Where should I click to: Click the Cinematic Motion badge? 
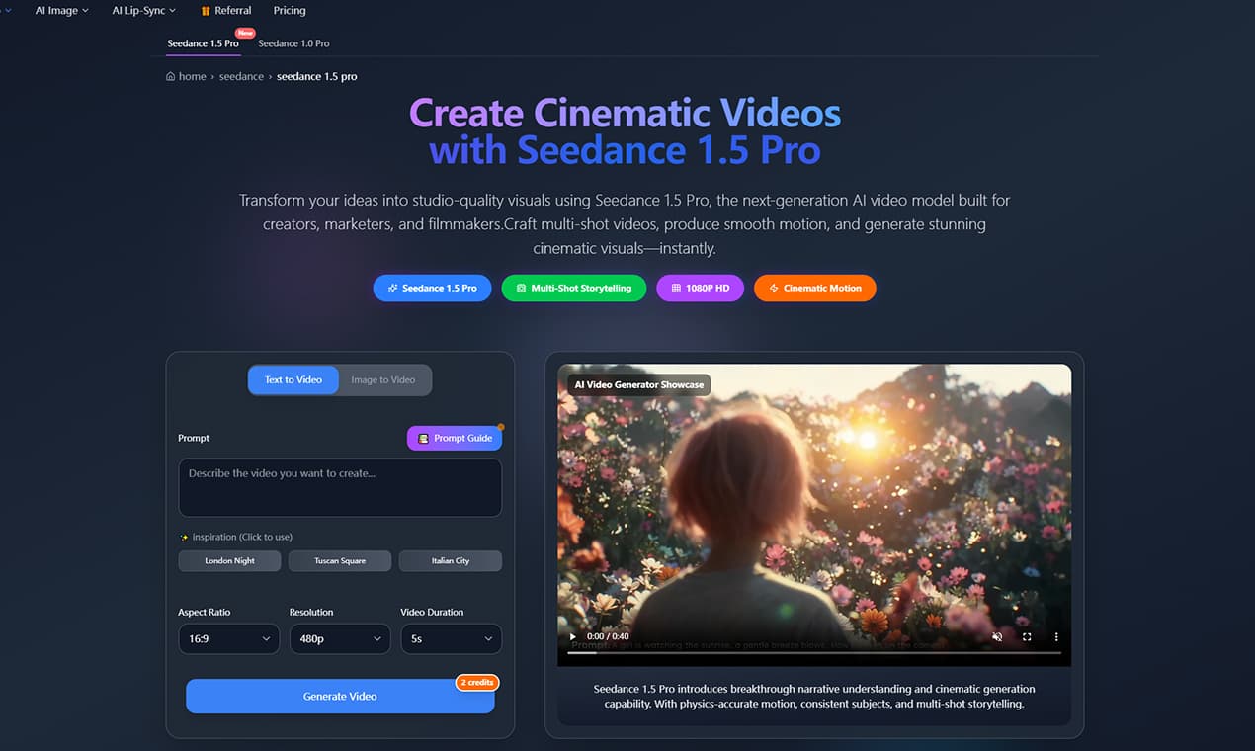coord(814,288)
